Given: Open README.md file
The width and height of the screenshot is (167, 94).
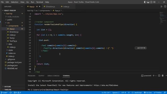Looking at the screenshot, I should [x=13, y=68].
